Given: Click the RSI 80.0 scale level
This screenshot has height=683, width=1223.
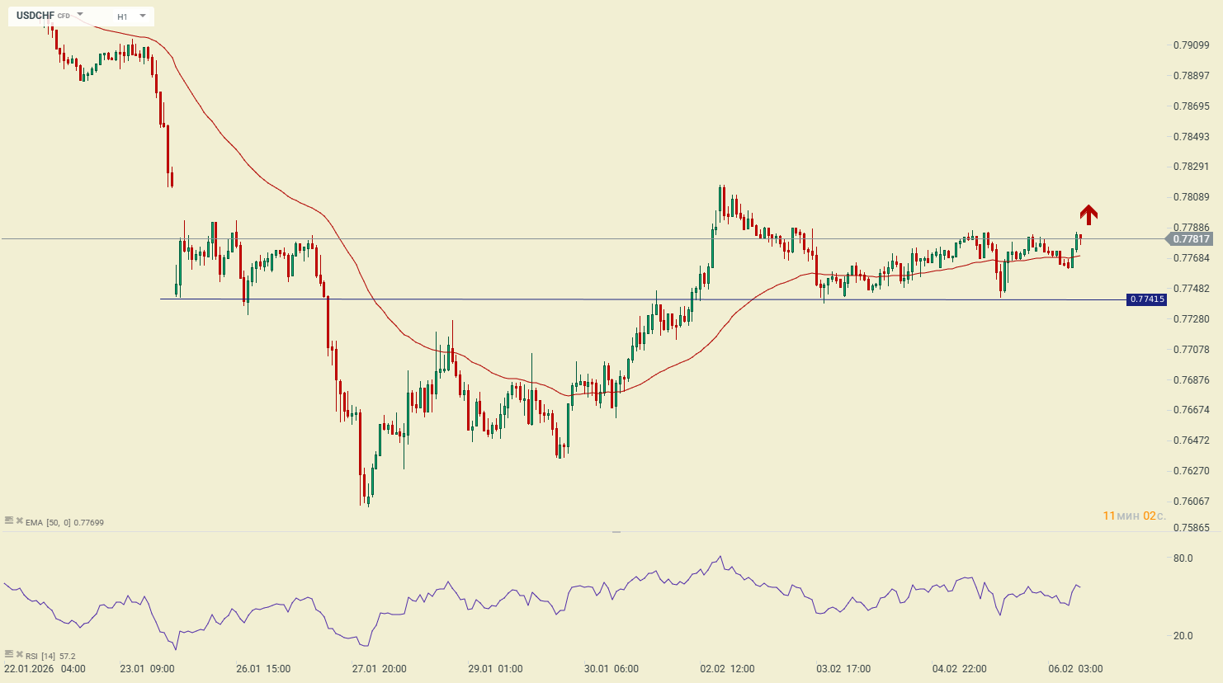Looking at the screenshot, I should [x=1183, y=558].
